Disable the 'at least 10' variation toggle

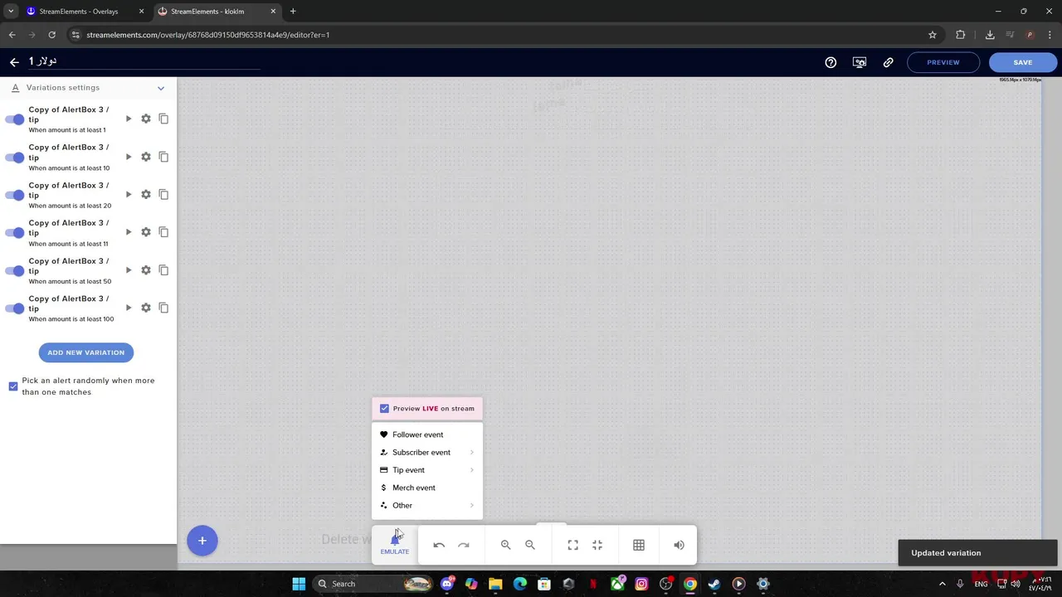tap(15, 158)
